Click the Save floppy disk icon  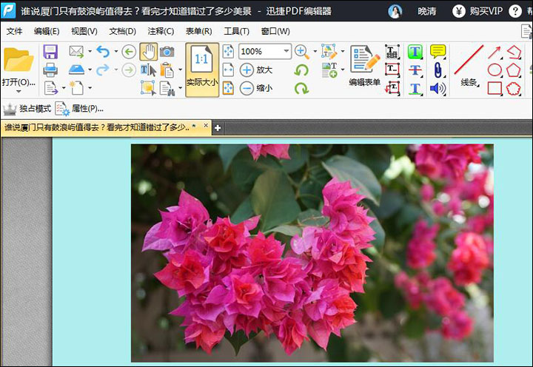pos(50,52)
